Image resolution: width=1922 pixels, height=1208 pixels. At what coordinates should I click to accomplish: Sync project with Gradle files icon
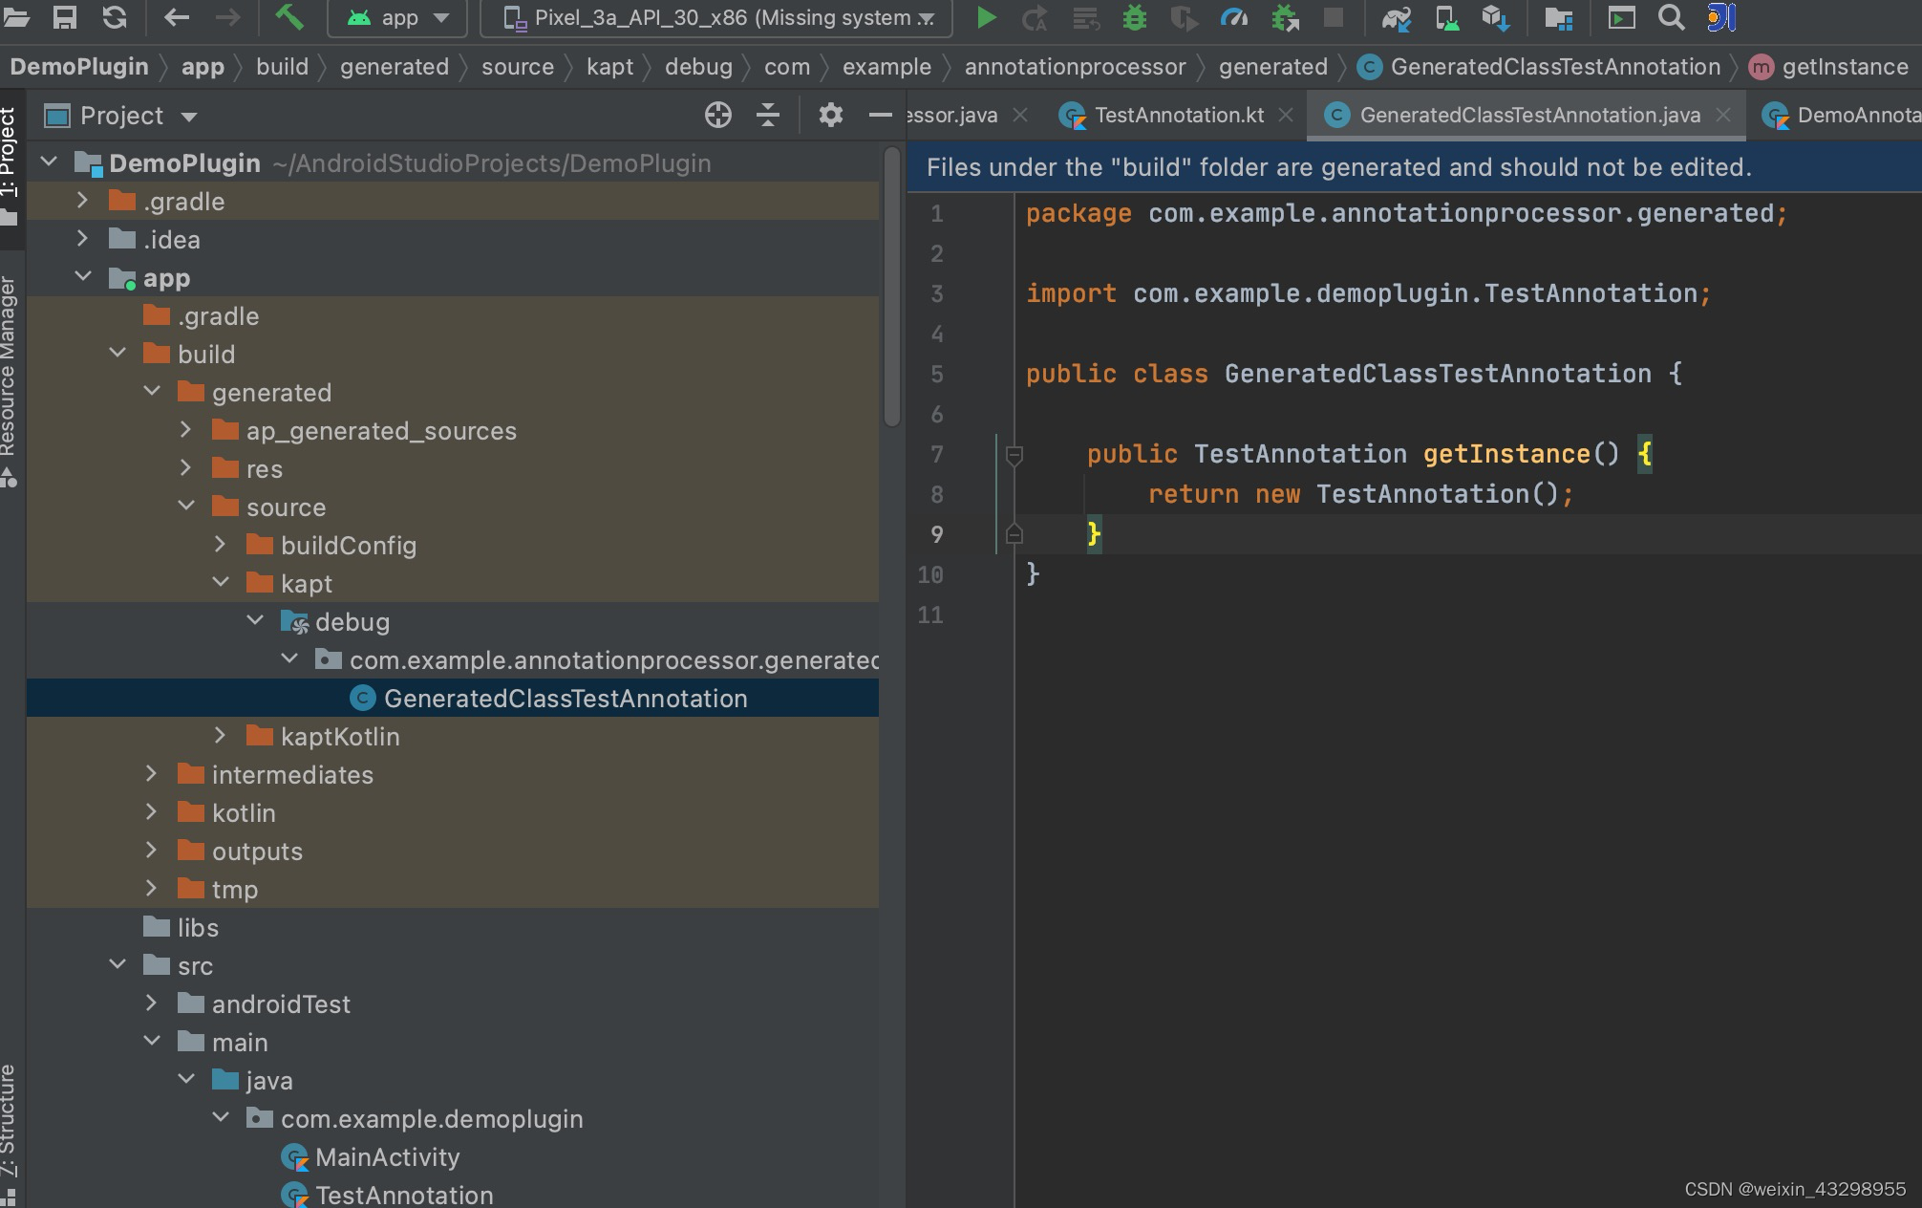pos(1396,17)
